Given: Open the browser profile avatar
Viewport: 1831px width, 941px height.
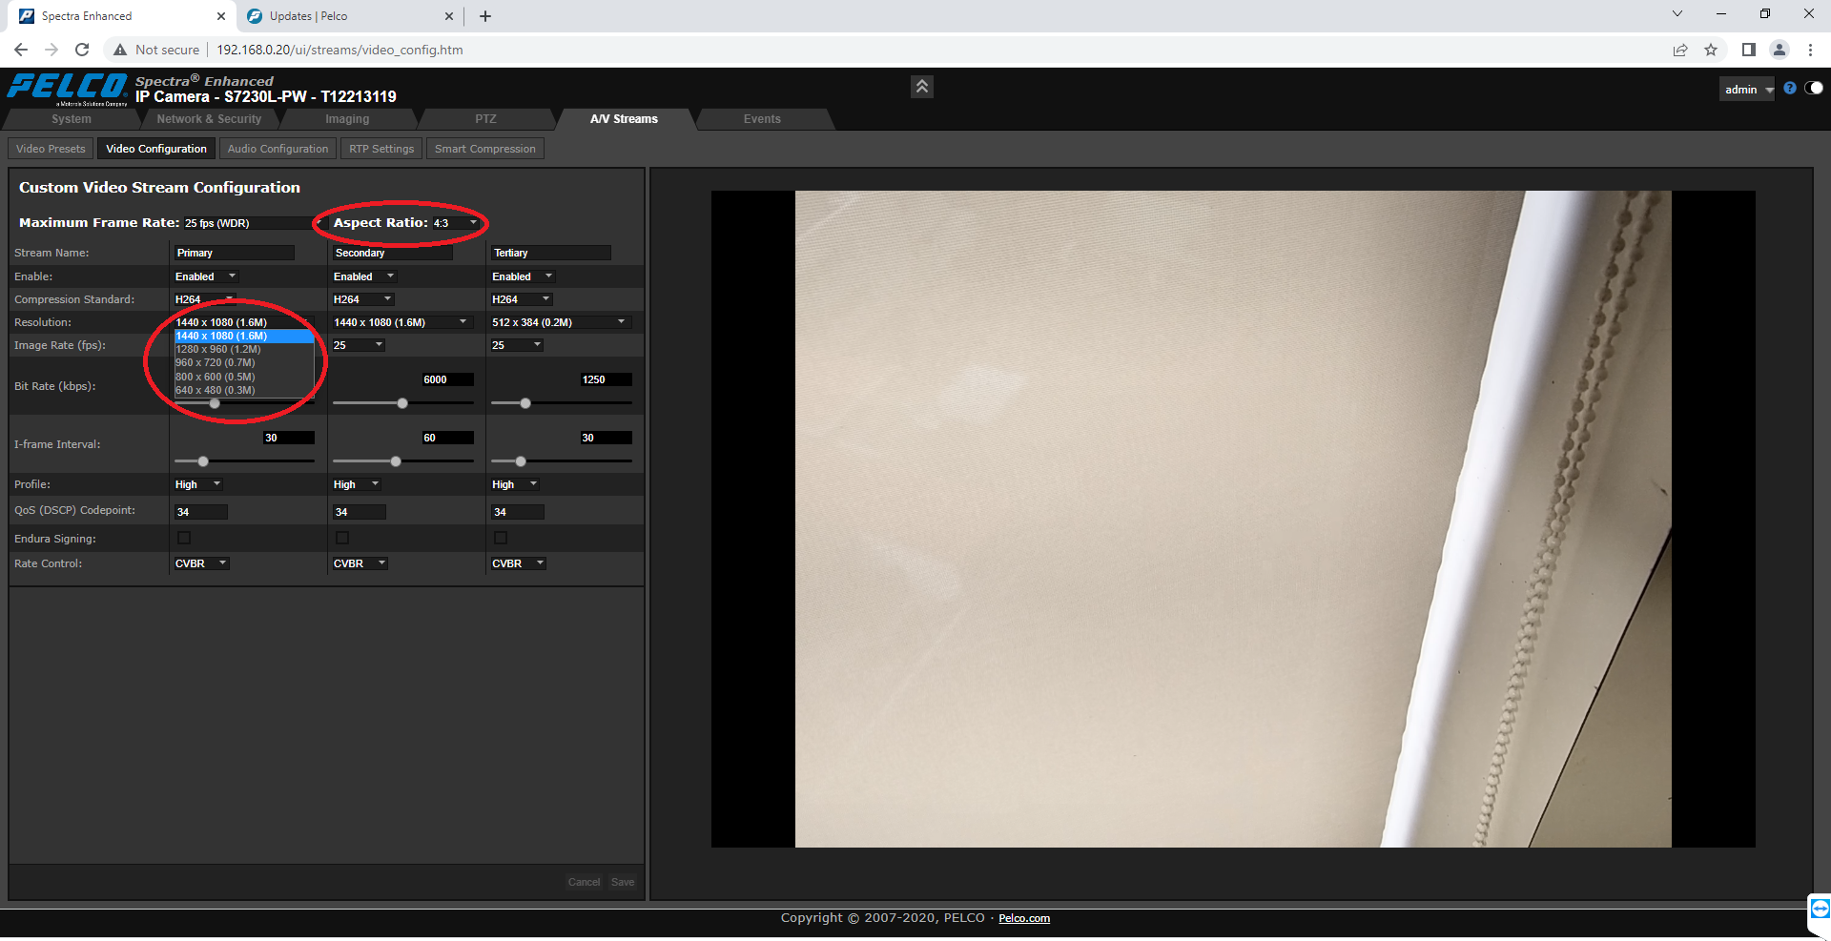Looking at the screenshot, I should pyautogui.click(x=1779, y=50).
